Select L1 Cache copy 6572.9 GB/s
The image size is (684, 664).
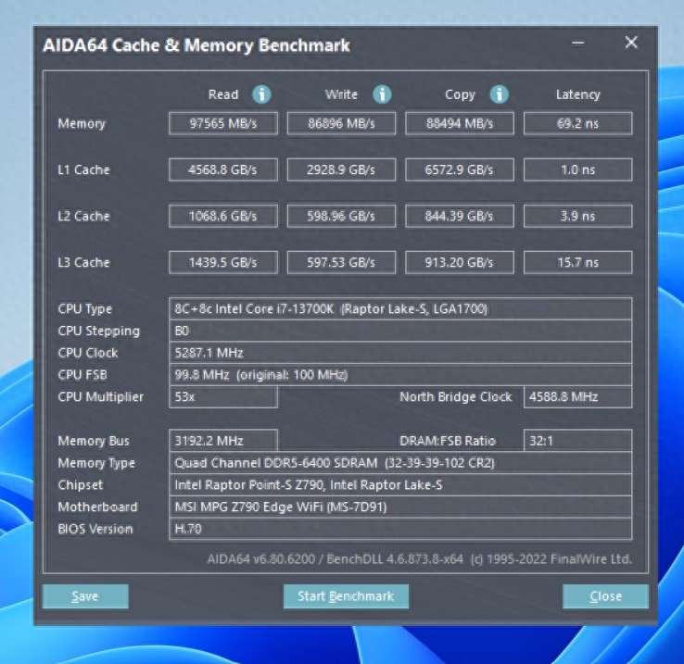point(460,169)
